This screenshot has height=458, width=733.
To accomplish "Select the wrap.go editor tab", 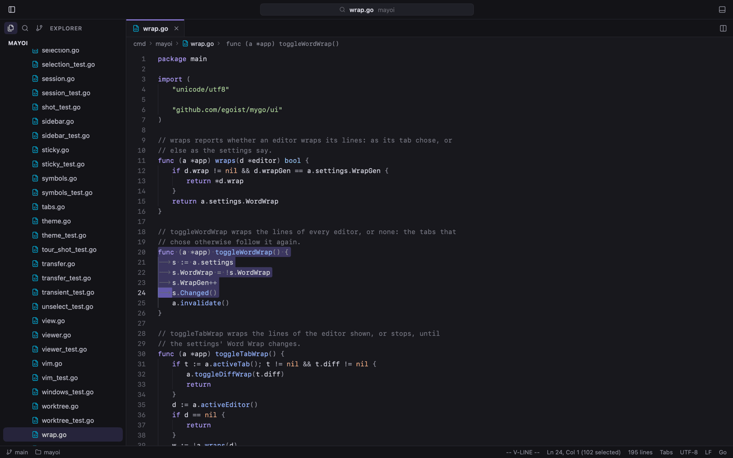I will coord(155,28).
